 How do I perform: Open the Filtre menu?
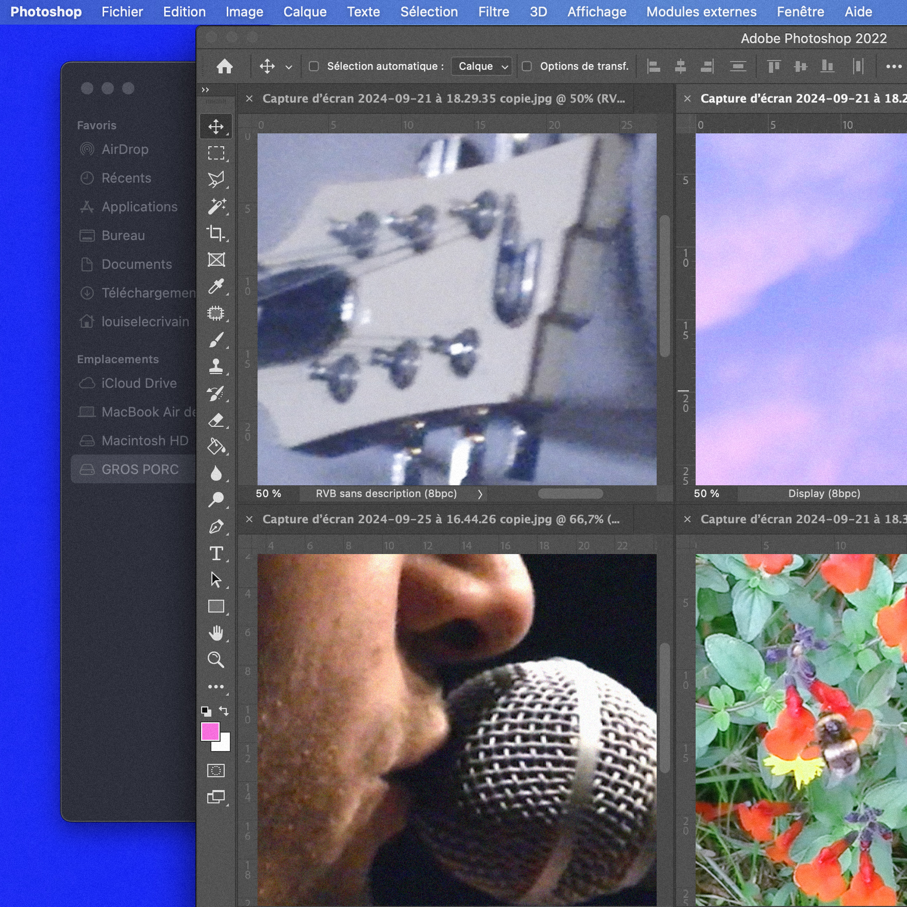494,12
